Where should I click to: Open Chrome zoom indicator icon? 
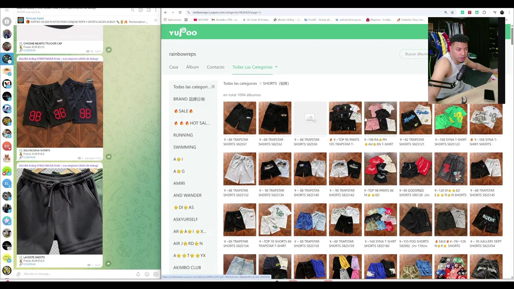446,12
